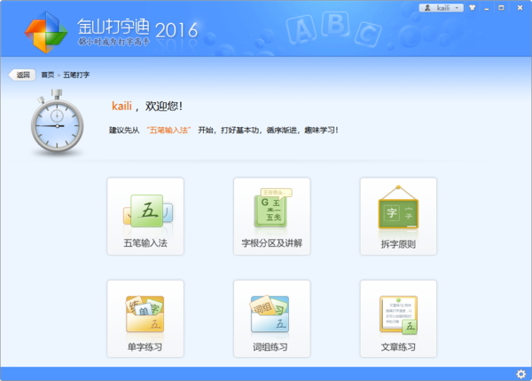
Task: Close the Kingsoft Typing window
Action: click(518, 8)
